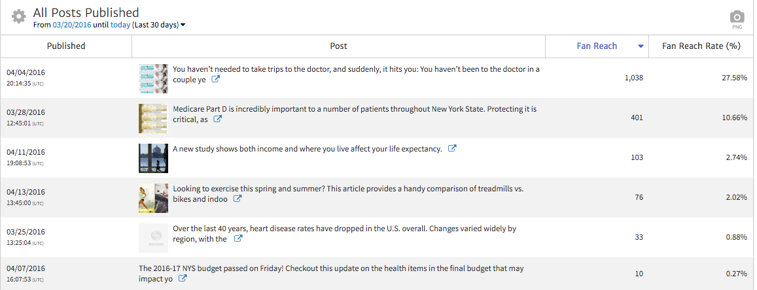
Task: Toggle the Fan Reach sort arrow
Action: click(641, 46)
